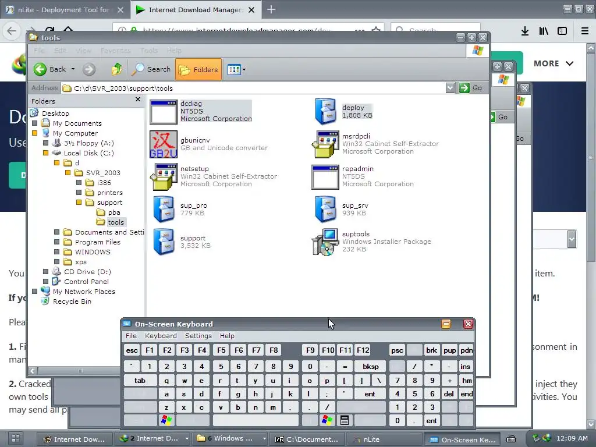Select Desktop in the folder tree
This screenshot has width=596, height=447.
click(x=55, y=113)
